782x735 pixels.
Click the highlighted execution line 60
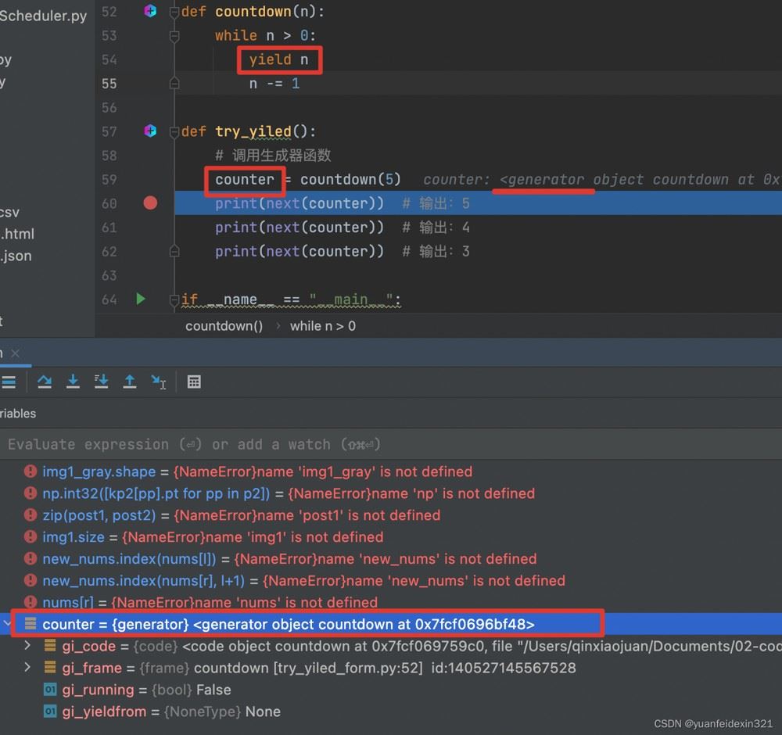tap(478, 203)
